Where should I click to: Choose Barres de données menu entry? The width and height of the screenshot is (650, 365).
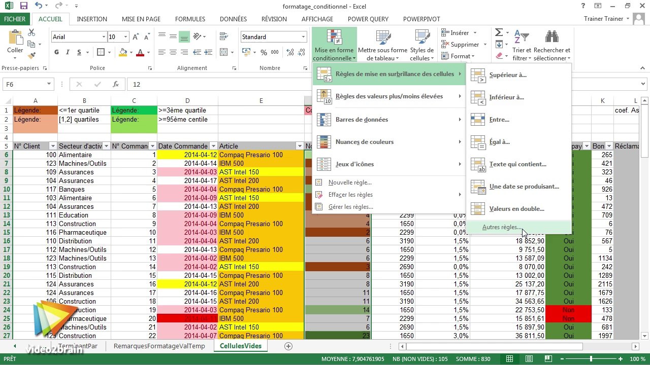coord(388,120)
